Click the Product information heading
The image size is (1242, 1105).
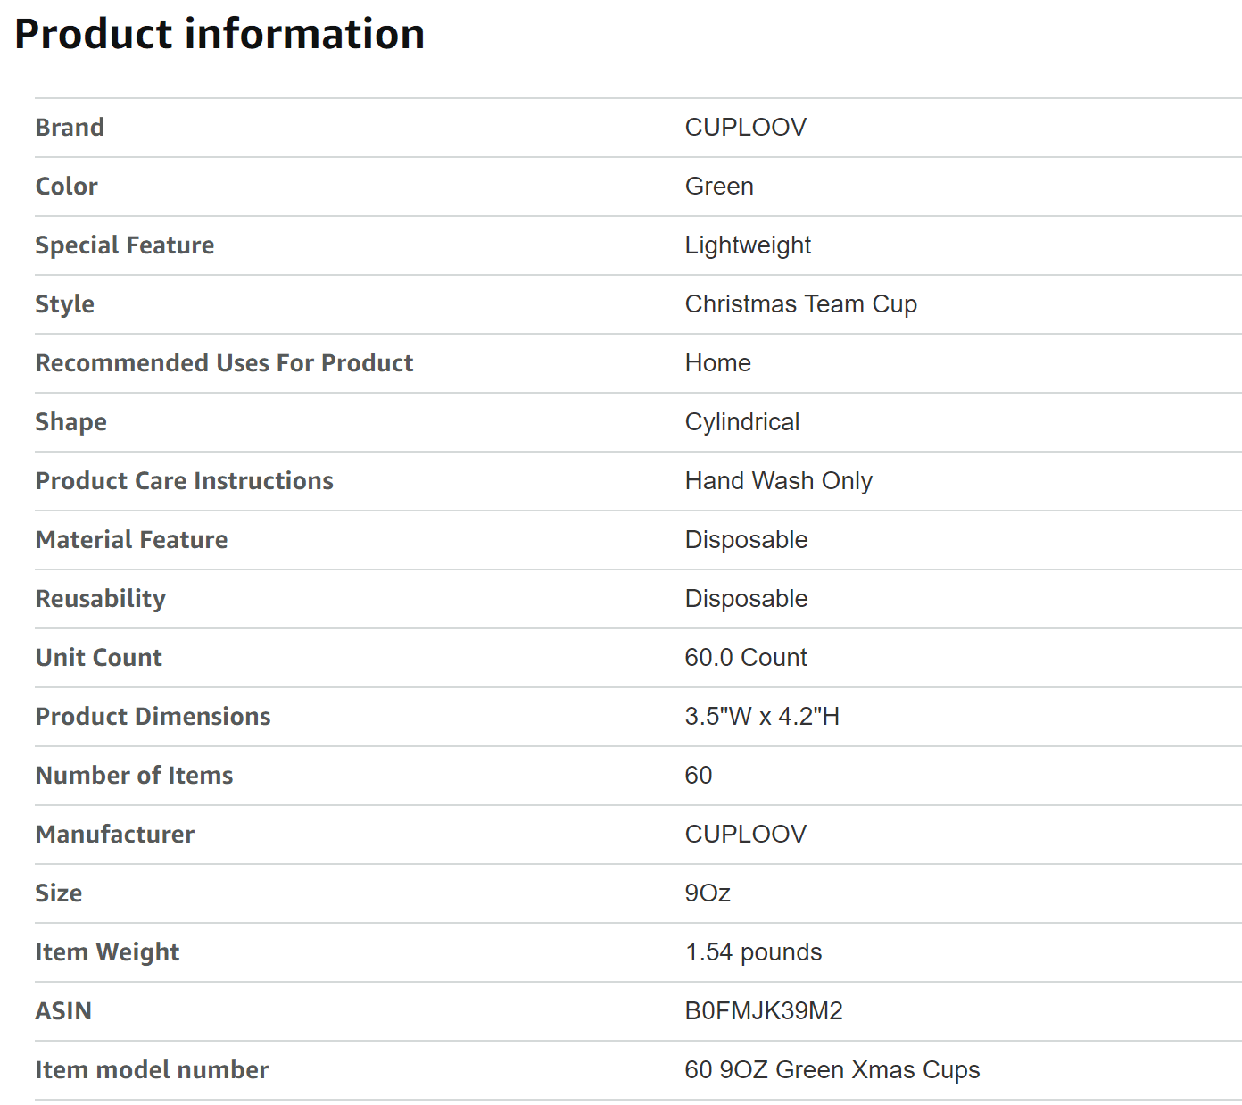tap(219, 35)
